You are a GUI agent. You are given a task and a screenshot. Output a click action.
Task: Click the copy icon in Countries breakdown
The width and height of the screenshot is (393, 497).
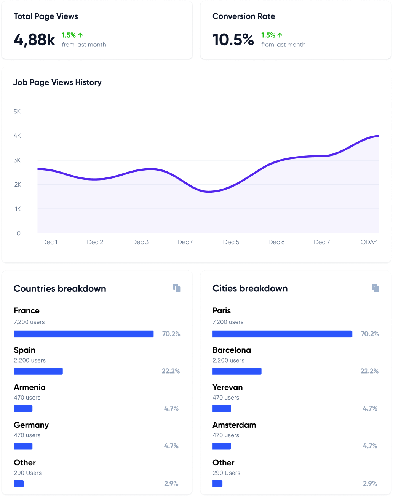tap(177, 288)
